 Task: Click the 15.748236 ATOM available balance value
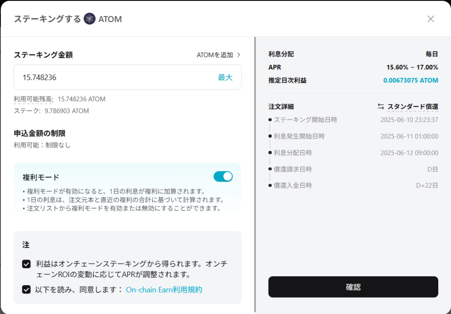point(81,99)
